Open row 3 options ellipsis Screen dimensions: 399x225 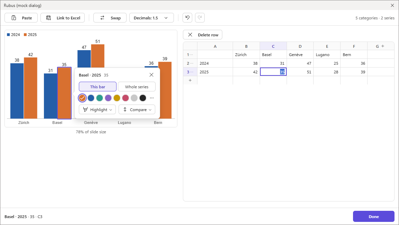click(x=191, y=72)
